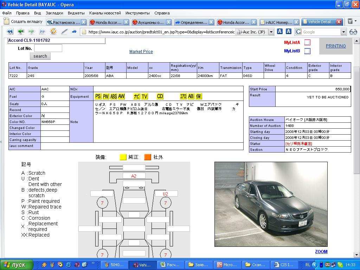Screen dimensions: 360x270
Task: Open the Инструменты menu
Action: click(137, 13)
